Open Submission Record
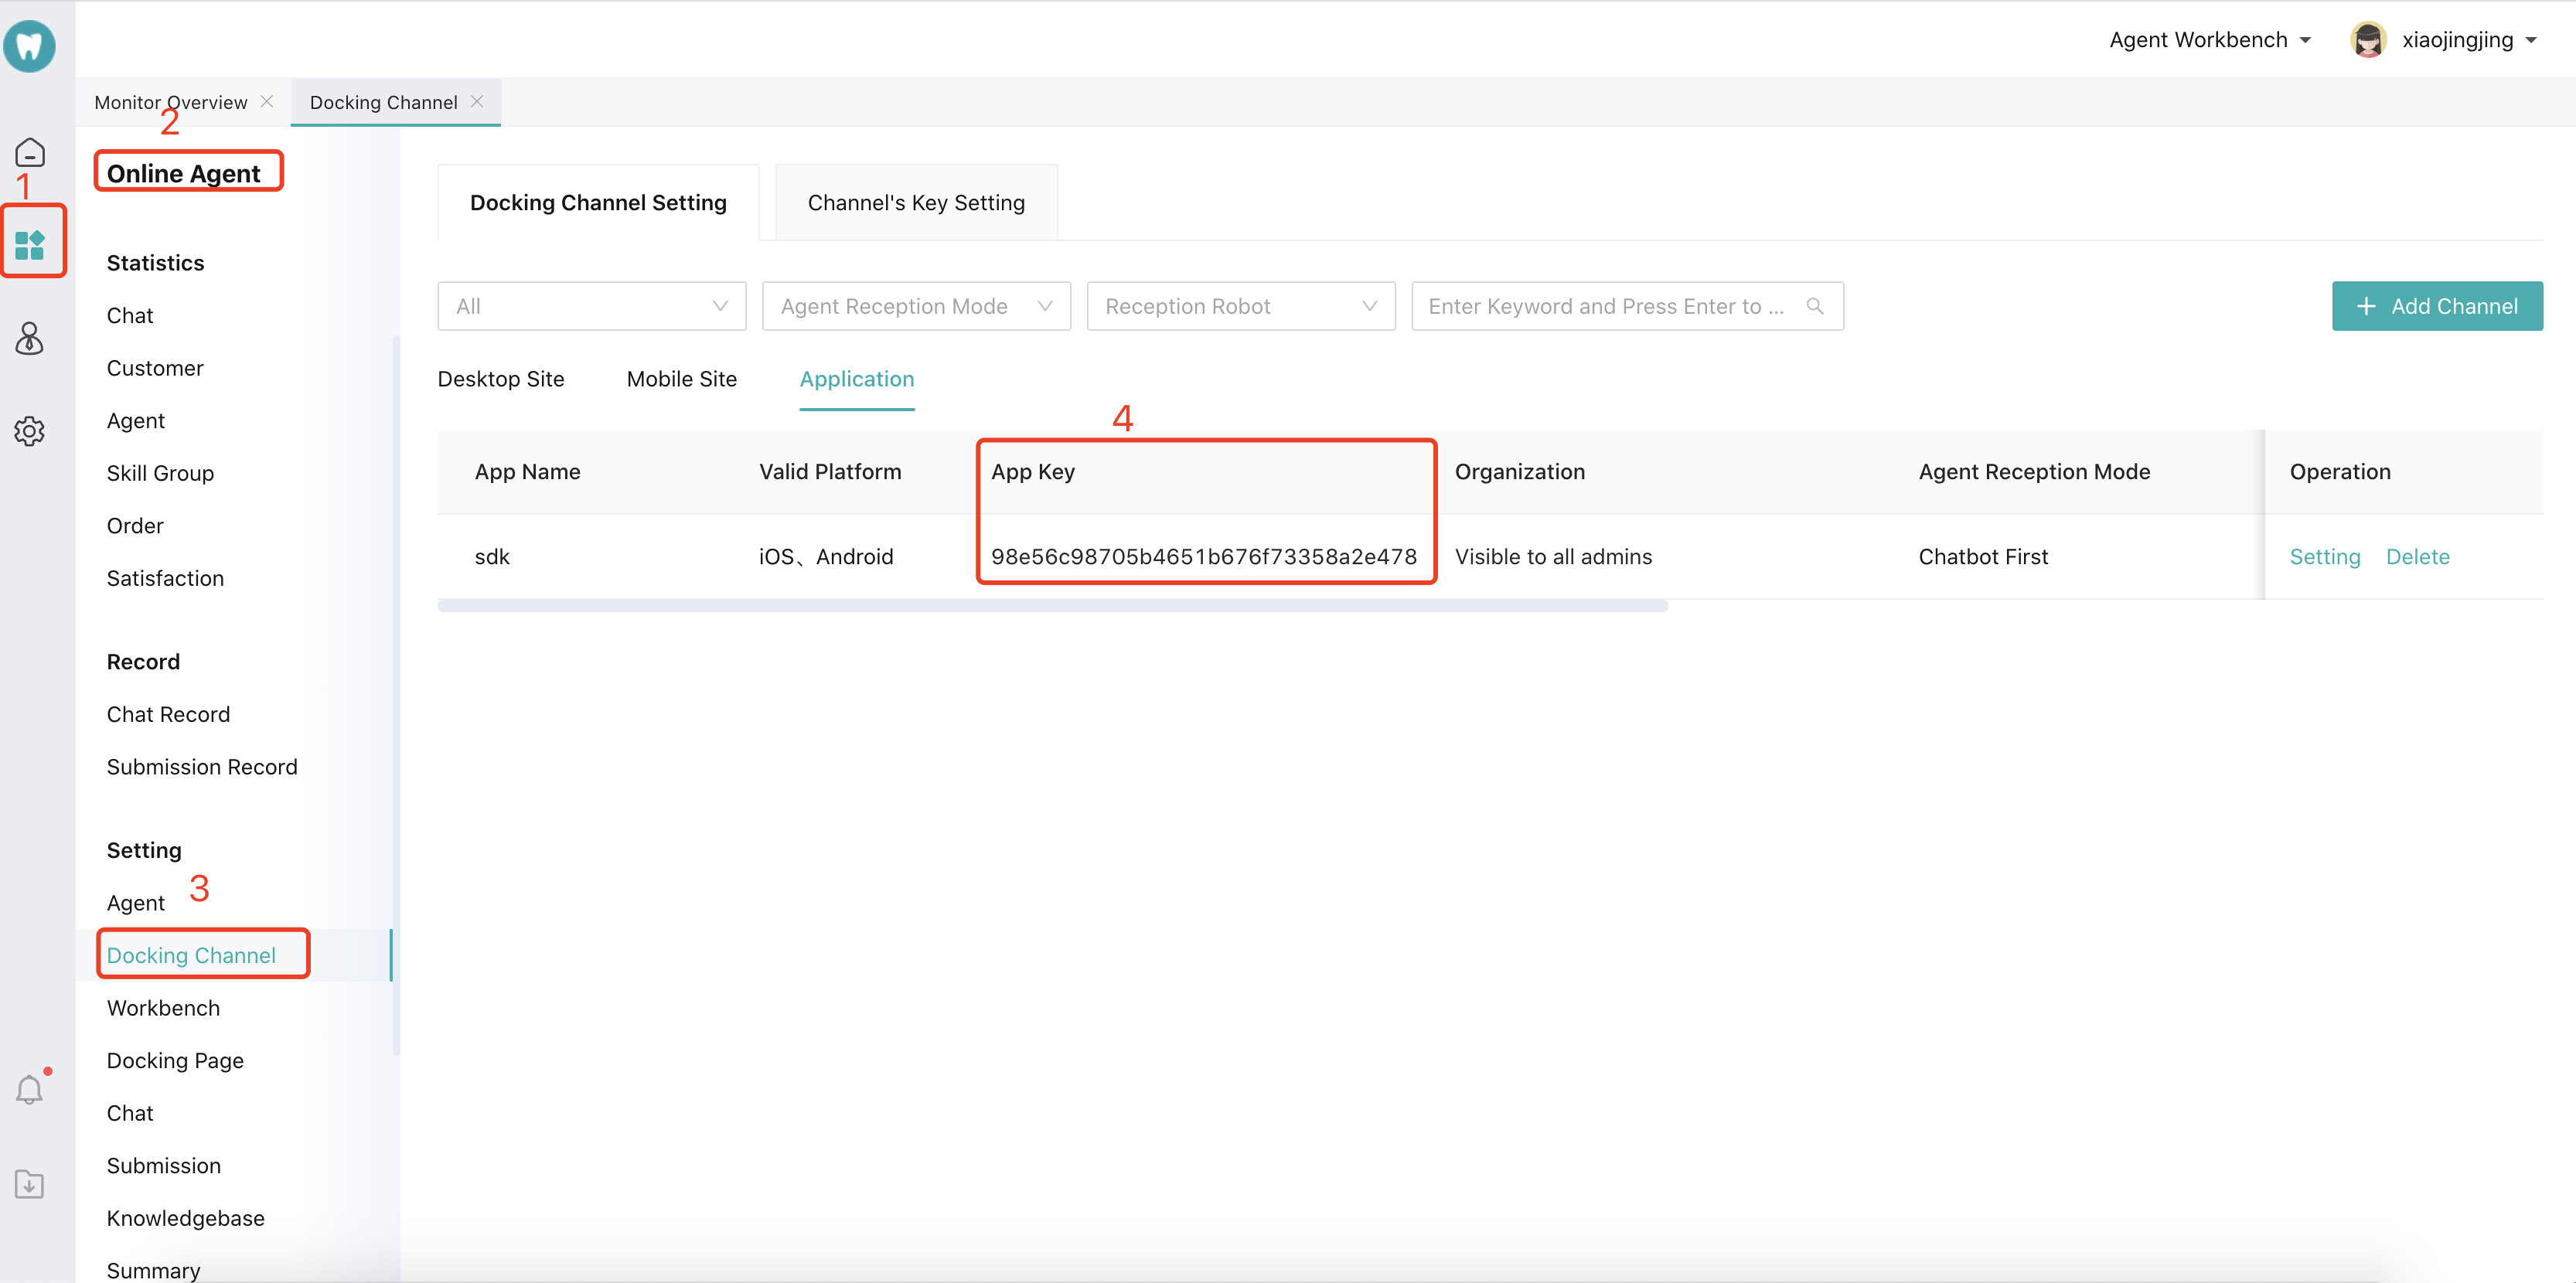This screenshot has width=2576, height=1283. [202, 767]
